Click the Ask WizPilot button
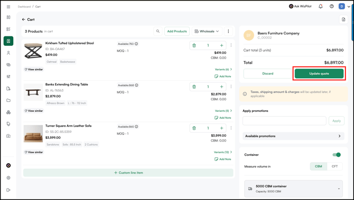This screenshot has height=200, width=354. tap(300, 6)
